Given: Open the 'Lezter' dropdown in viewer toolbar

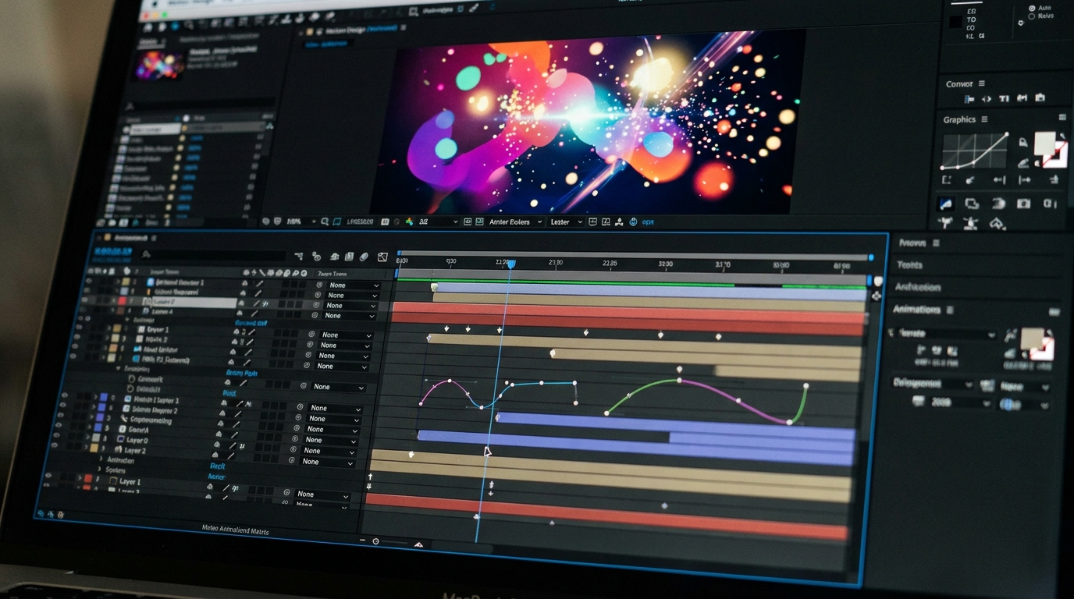Looking at the screenshot, I should [x=566, y=222].
